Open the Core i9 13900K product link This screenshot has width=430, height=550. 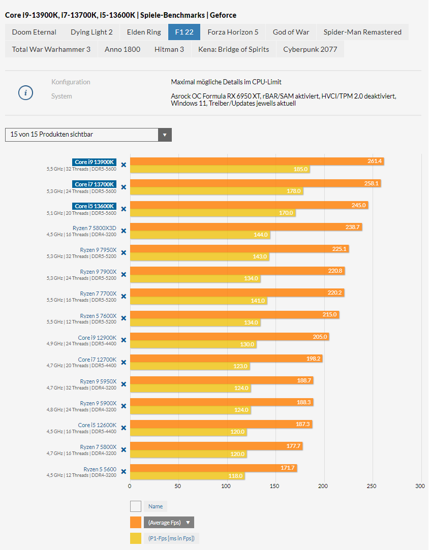coord(95,162)
